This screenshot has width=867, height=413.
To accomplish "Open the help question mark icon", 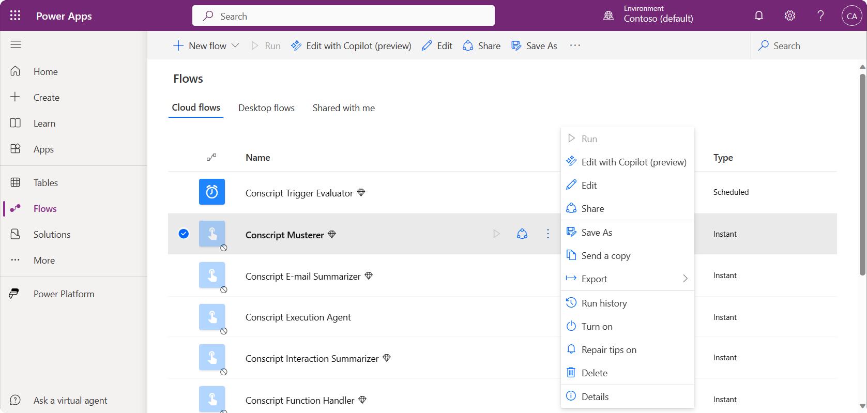I will (x=820, y=16).
